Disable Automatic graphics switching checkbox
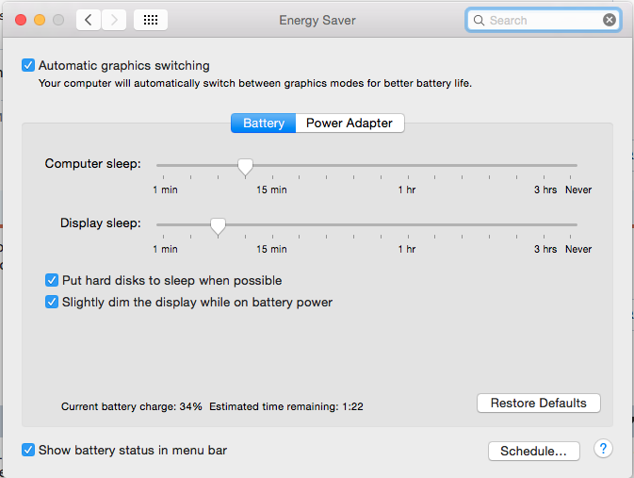Image resolution: width=634 pixels, height=478 pixels. pos(28,65)
